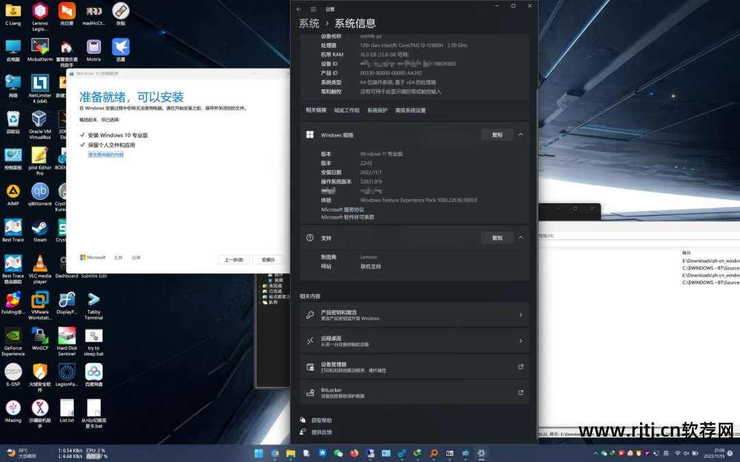The image size is (740, 462).
Task: Click 英 input method indicator
Action: (x=666, y=454)
